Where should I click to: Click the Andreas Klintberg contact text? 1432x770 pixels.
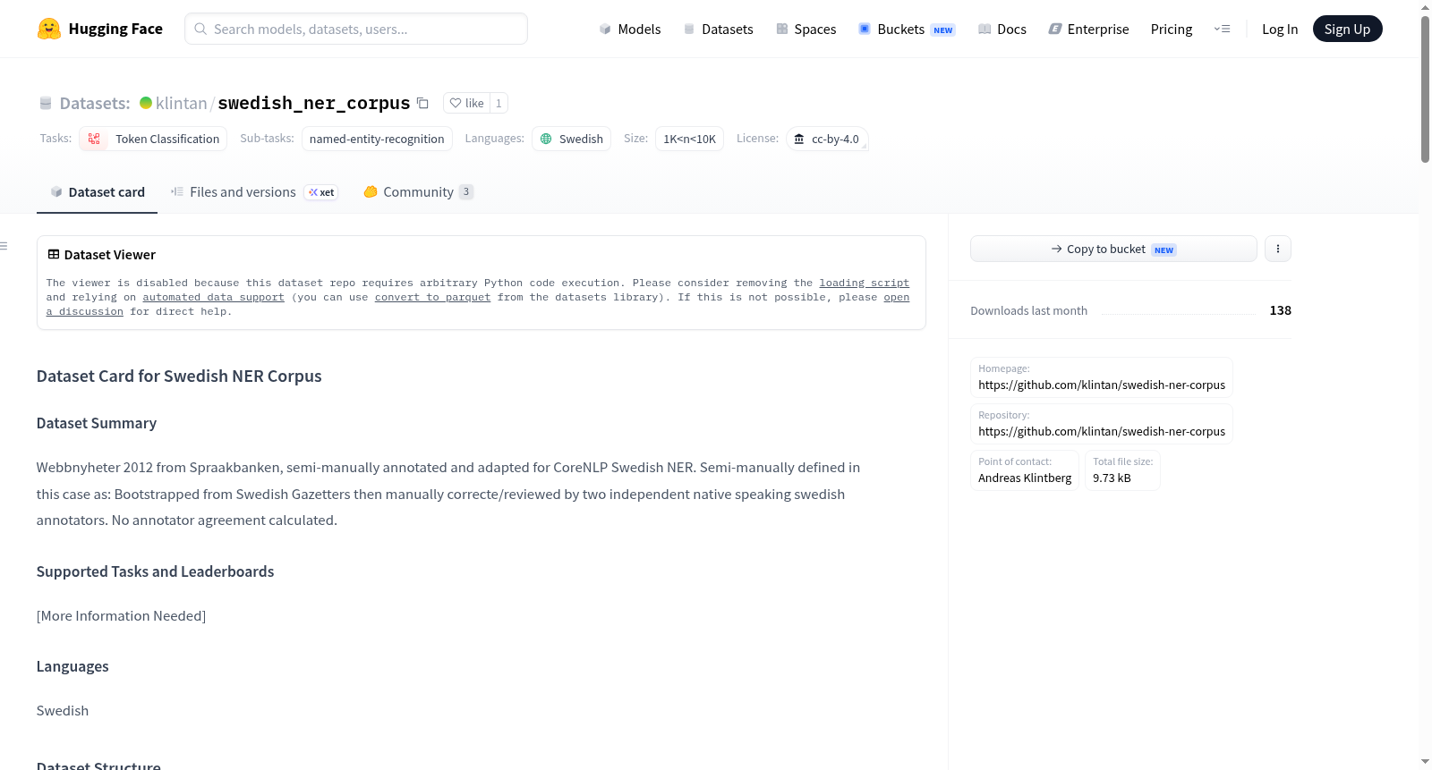pyautogui.click(x=1025, y=478)
